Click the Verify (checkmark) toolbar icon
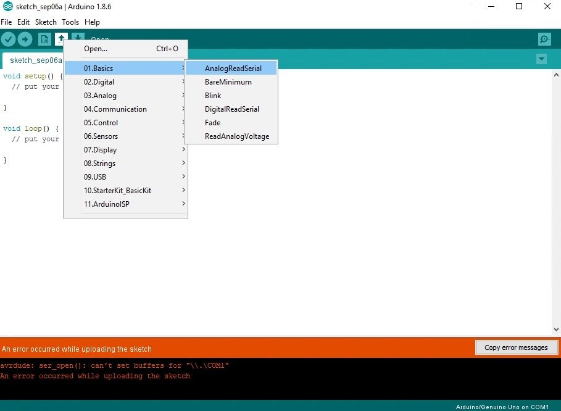This screenshot has width=561, height=411. 8,39
